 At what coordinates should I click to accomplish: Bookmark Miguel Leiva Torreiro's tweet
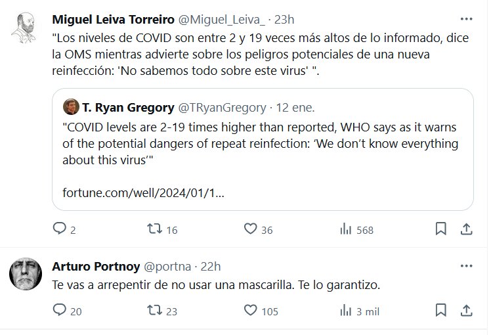tap(441, 229)
